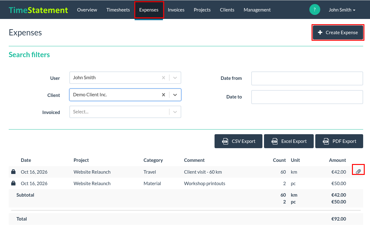Expand the User filter dropdown arrow

[175, 78]
